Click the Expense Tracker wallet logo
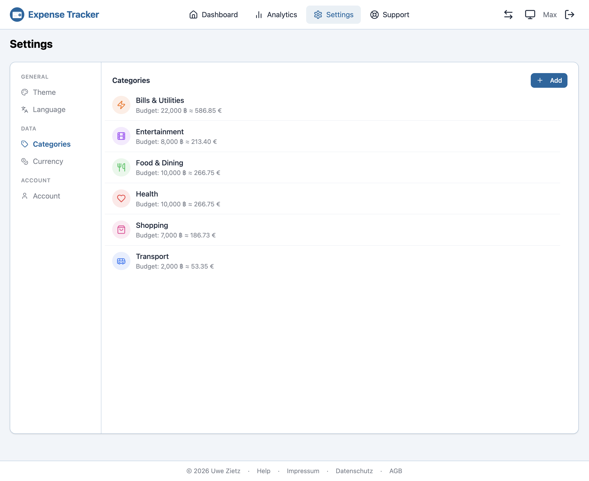Image resolution: width=589 pixels, height=481 pixels. [x=17, y=15]
